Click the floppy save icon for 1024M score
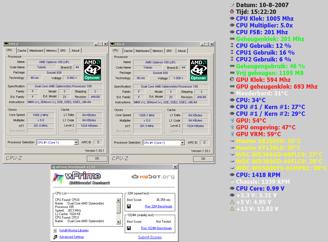Screen dimensions: 328x242 tap(129, 228)
